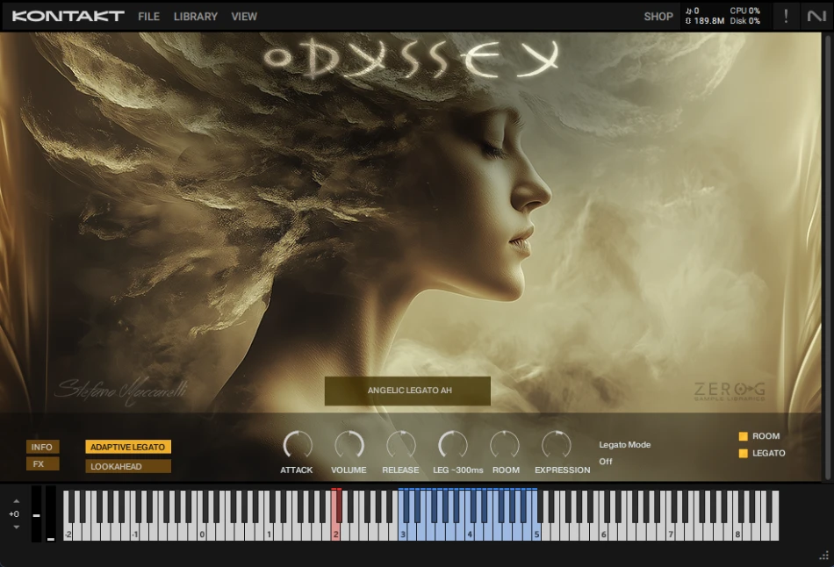Viewport: 834px width, 567px height.
Task: Open the Library menu
Action: pyautogui.click(x=195, y=16)
